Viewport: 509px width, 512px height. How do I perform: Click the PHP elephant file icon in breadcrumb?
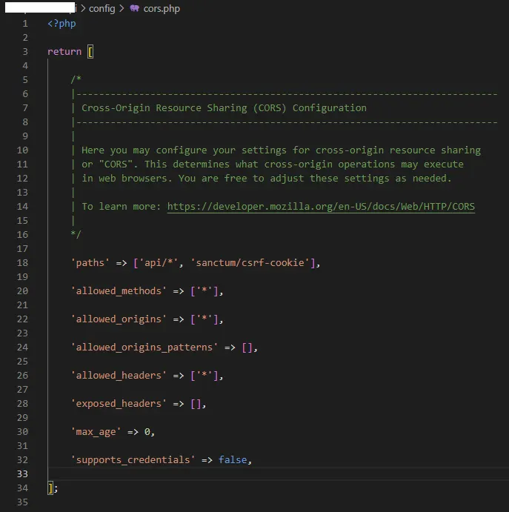[135, 8]
